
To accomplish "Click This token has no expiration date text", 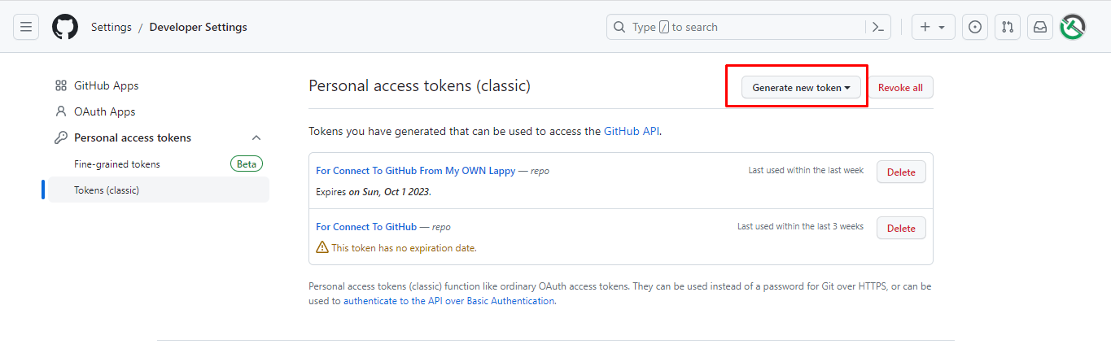I will [x=404, y=247].
